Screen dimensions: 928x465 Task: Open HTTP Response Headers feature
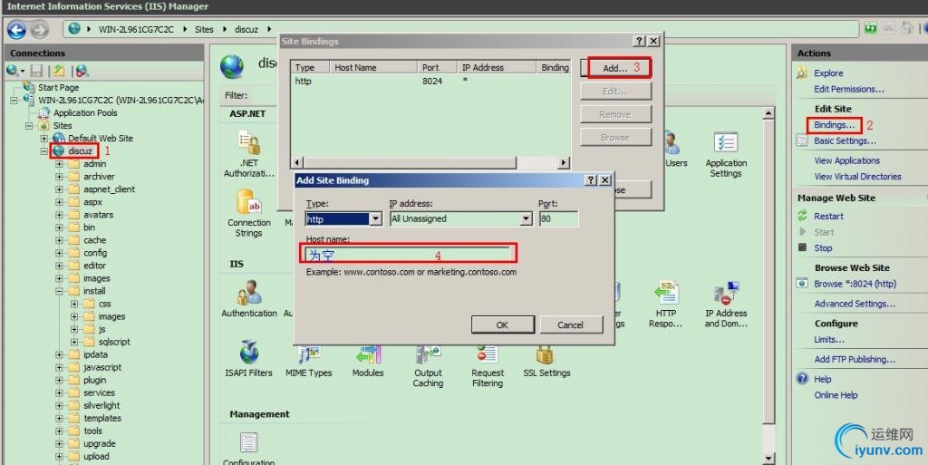pyautogui.click(x=665, y=305)
